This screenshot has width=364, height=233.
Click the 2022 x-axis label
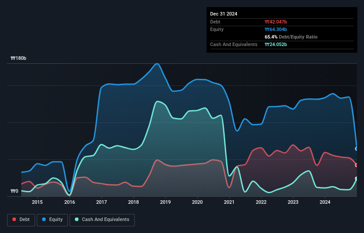pyautogui.click(x=261, y=202)
